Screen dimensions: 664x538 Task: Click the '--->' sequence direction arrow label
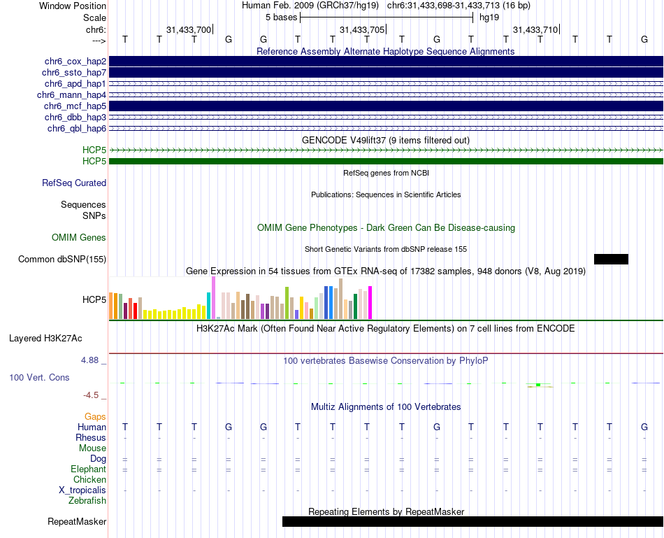pos(99,41)
